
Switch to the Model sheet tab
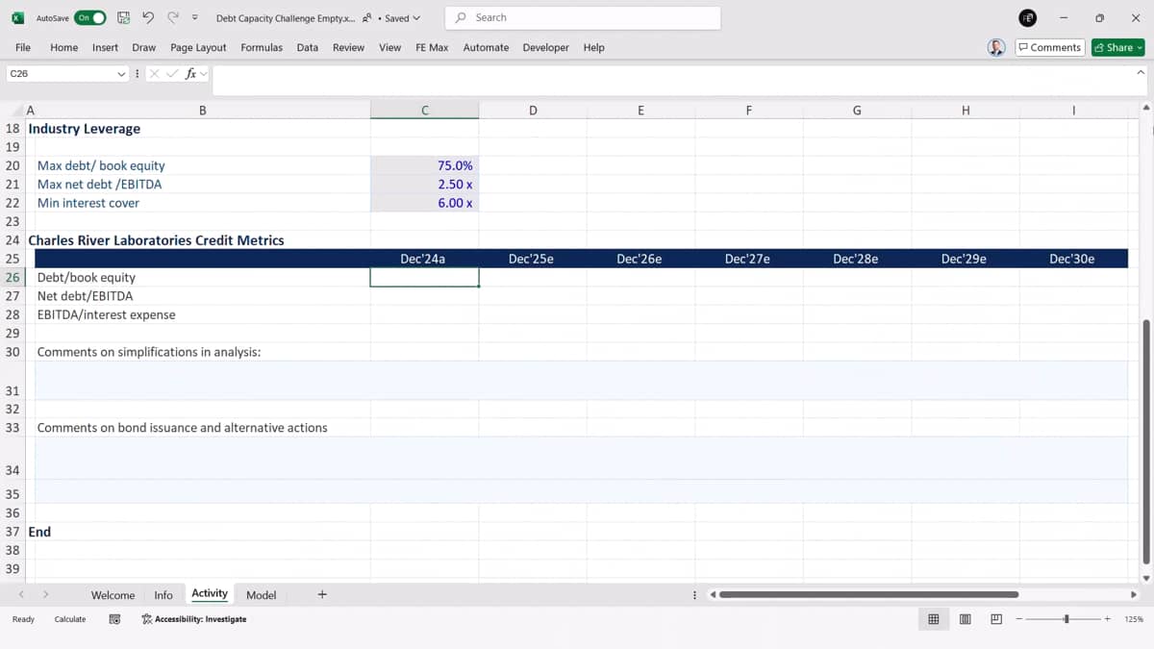tap(261, 595)
